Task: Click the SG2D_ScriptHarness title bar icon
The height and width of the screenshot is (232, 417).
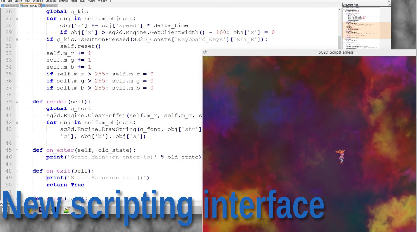Action: 205,52
